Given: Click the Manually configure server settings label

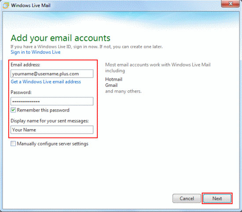Looking at the screenshot, I should 53,144.
